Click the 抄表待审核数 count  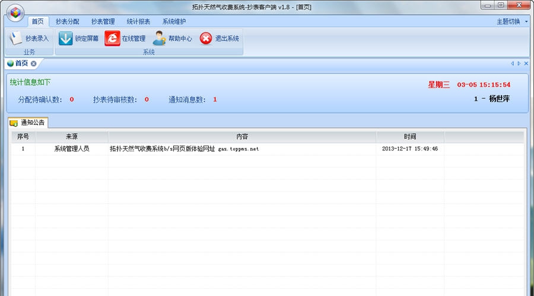click(147, 99)
